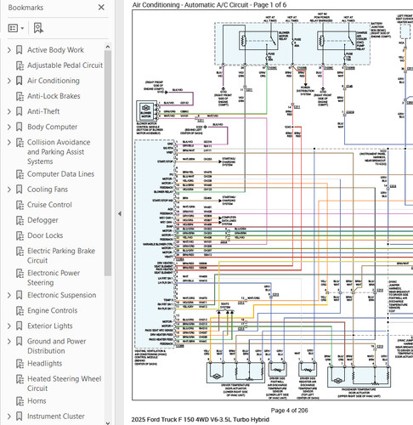Click the Cruise Control bookmark icon
The image size is (413, 425).
tap(20, 205)
